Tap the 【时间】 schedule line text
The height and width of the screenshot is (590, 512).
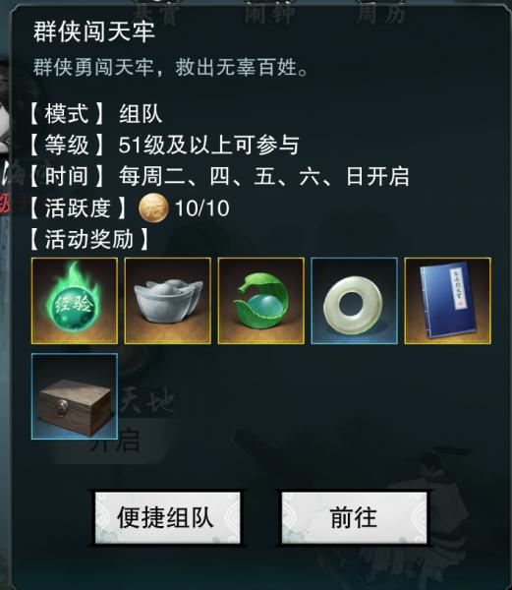(x=219, y=176)
